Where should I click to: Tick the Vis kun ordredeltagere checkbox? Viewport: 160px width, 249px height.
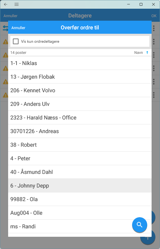point(16,41)
